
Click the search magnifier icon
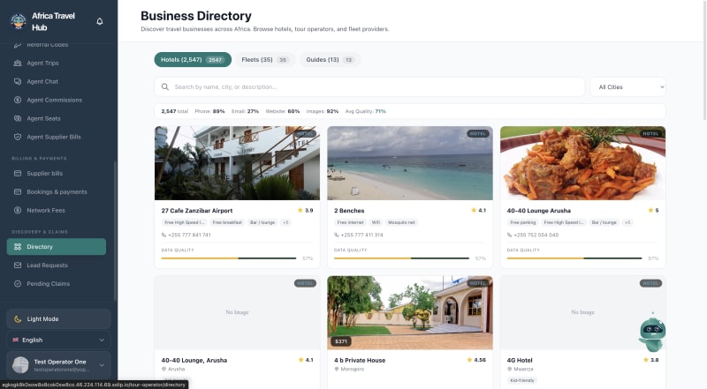(x=165, y=87)
